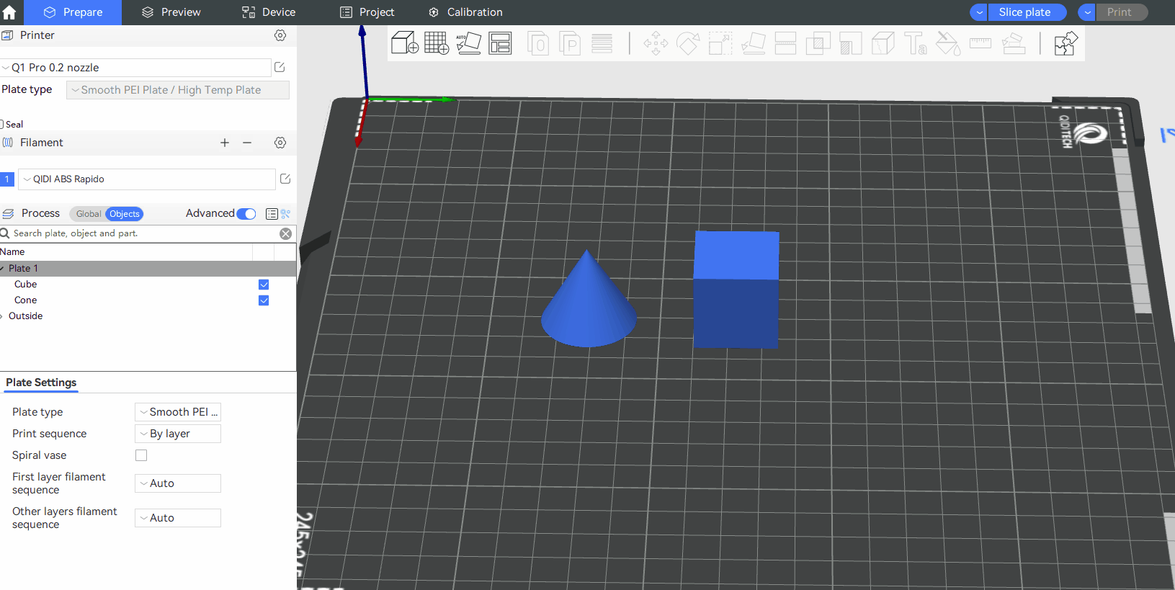The width and height of the screenshot is (1175, 590).
Task: Switch to the Preview tab
Action: coord(171,12)
